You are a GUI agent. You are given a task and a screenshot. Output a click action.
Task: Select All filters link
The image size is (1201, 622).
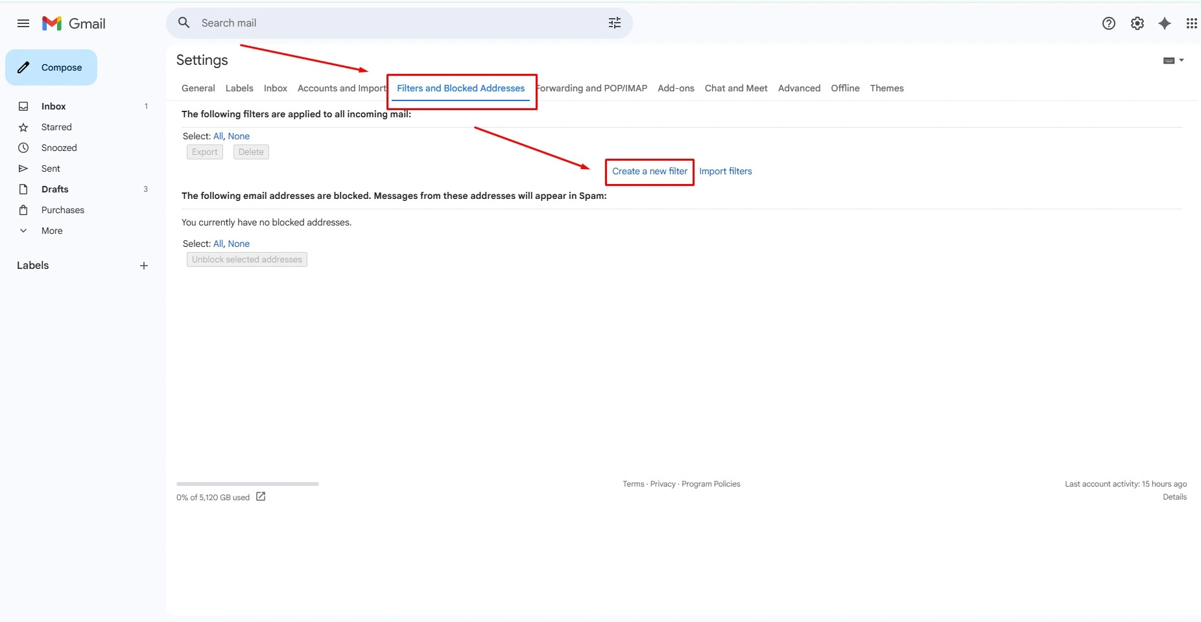click(218, 136)
